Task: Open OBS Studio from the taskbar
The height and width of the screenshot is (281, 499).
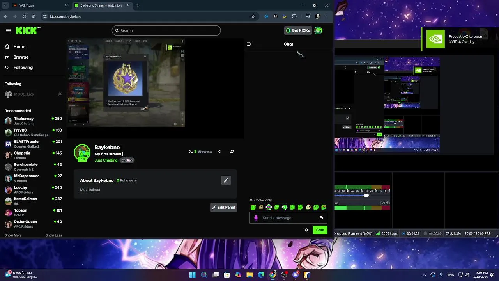Action: point(284,275)
